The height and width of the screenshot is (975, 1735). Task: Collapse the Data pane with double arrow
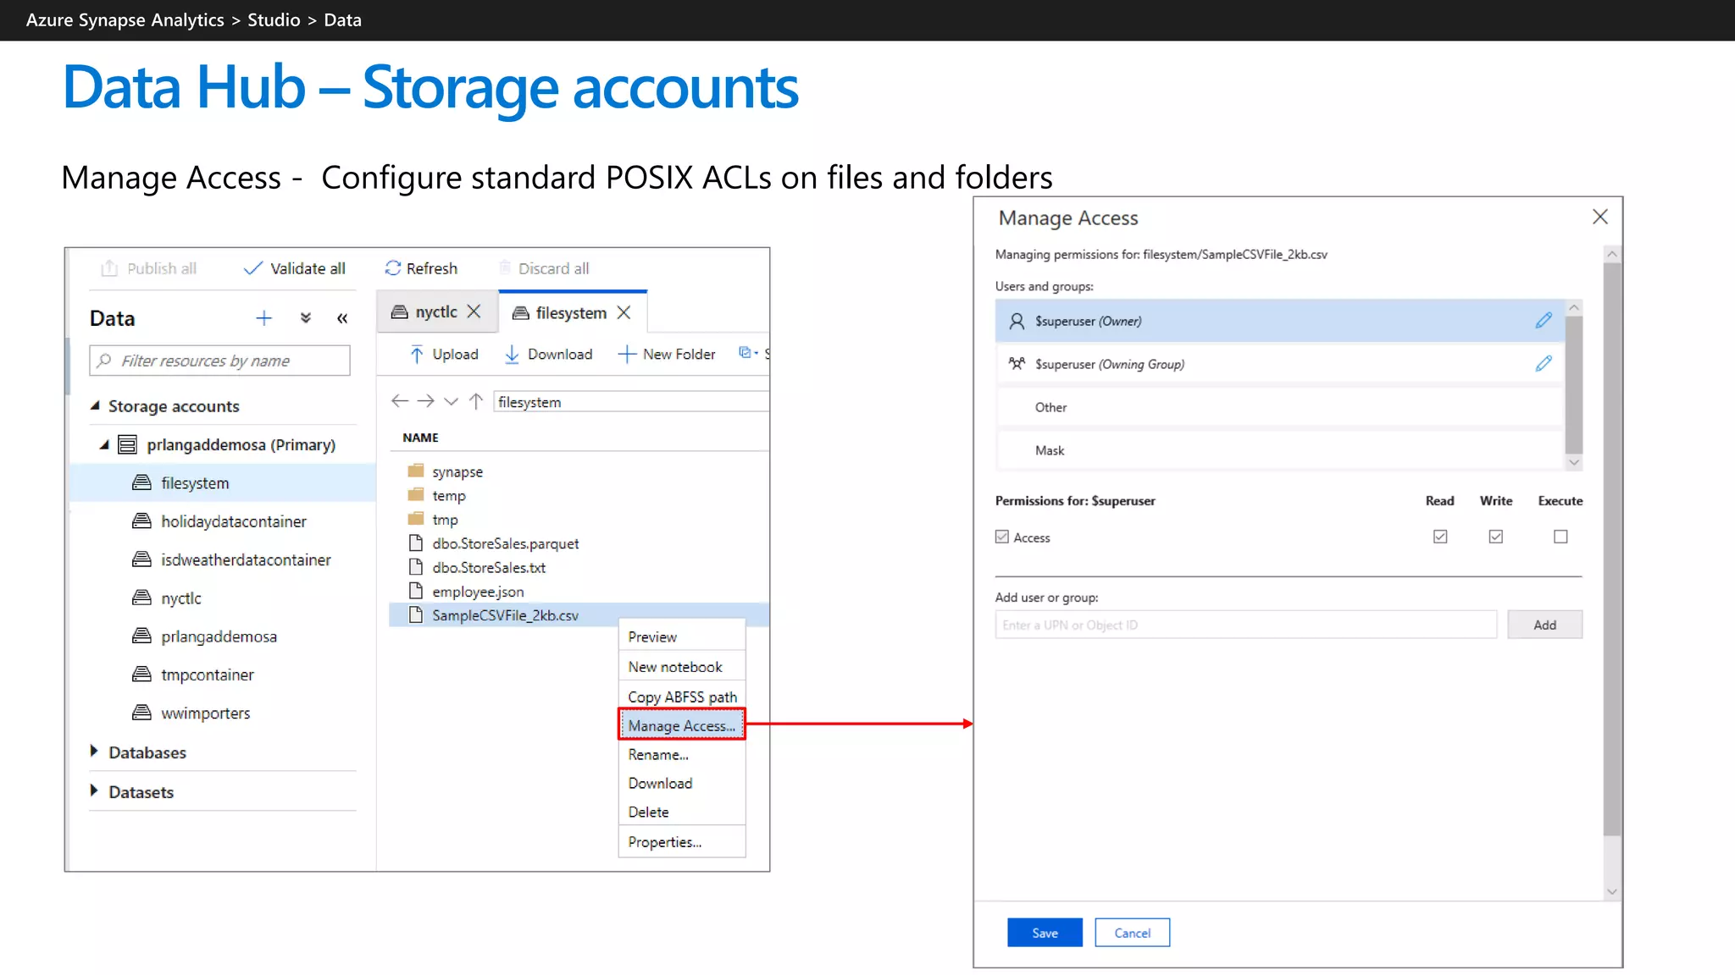(342, 318)
